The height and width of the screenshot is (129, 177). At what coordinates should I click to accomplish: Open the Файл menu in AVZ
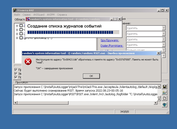tap(17, 15)
